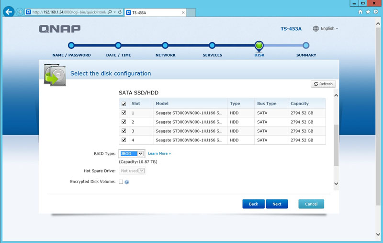
Task: Open browser tools gear icon
Action: (375, 12)
